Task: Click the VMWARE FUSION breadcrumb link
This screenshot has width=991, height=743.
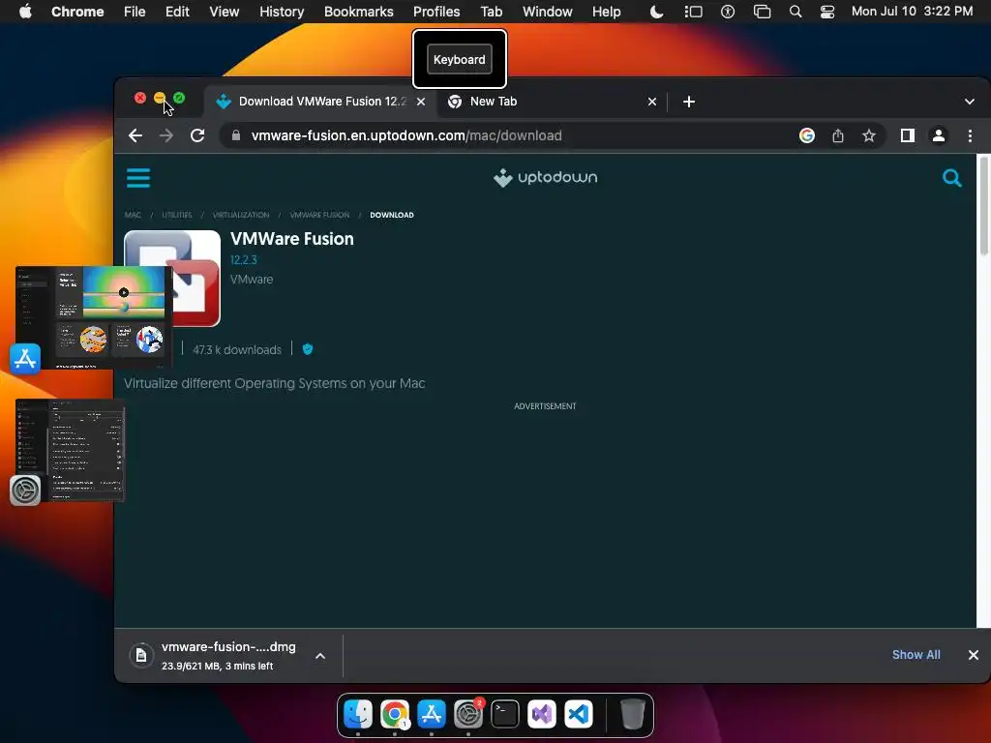Action: coord(319,215)
